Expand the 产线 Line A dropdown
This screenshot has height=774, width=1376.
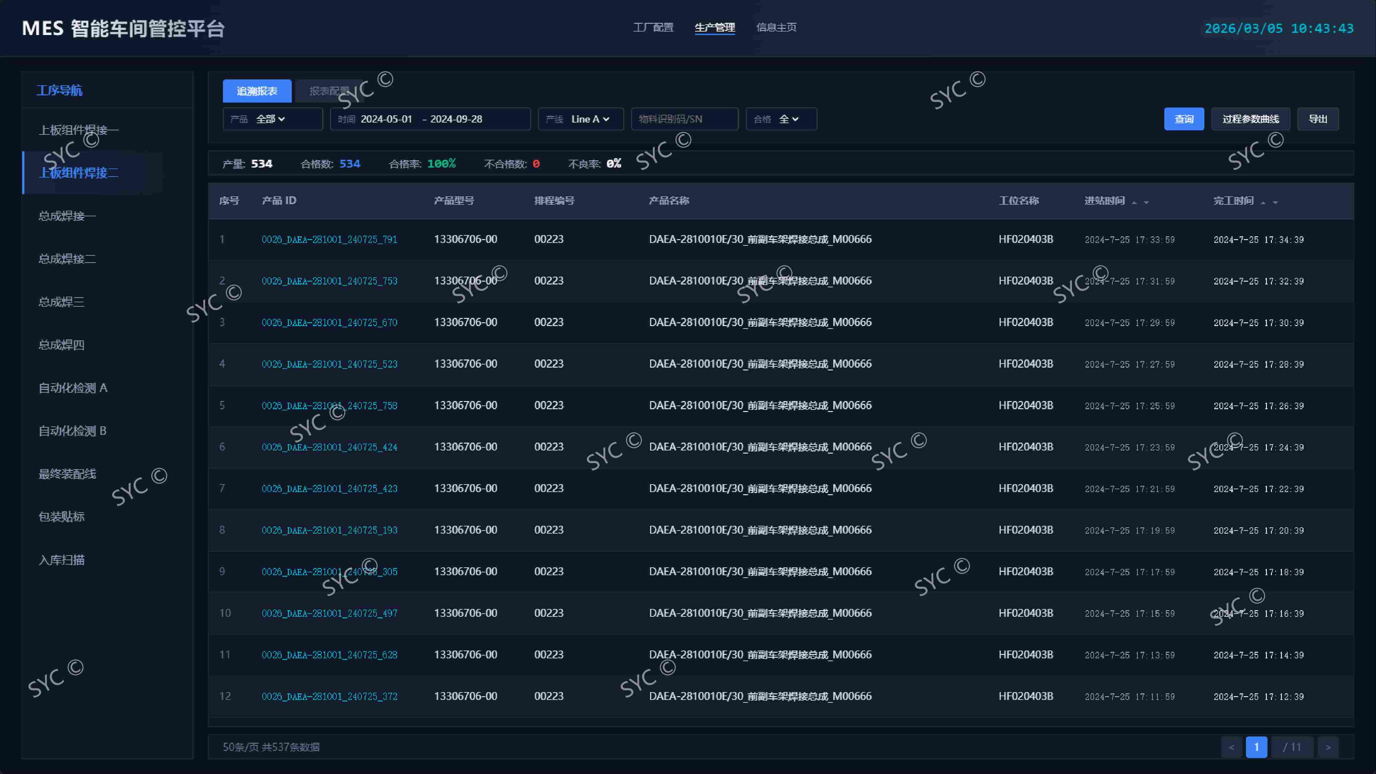(x=581, y=119)
